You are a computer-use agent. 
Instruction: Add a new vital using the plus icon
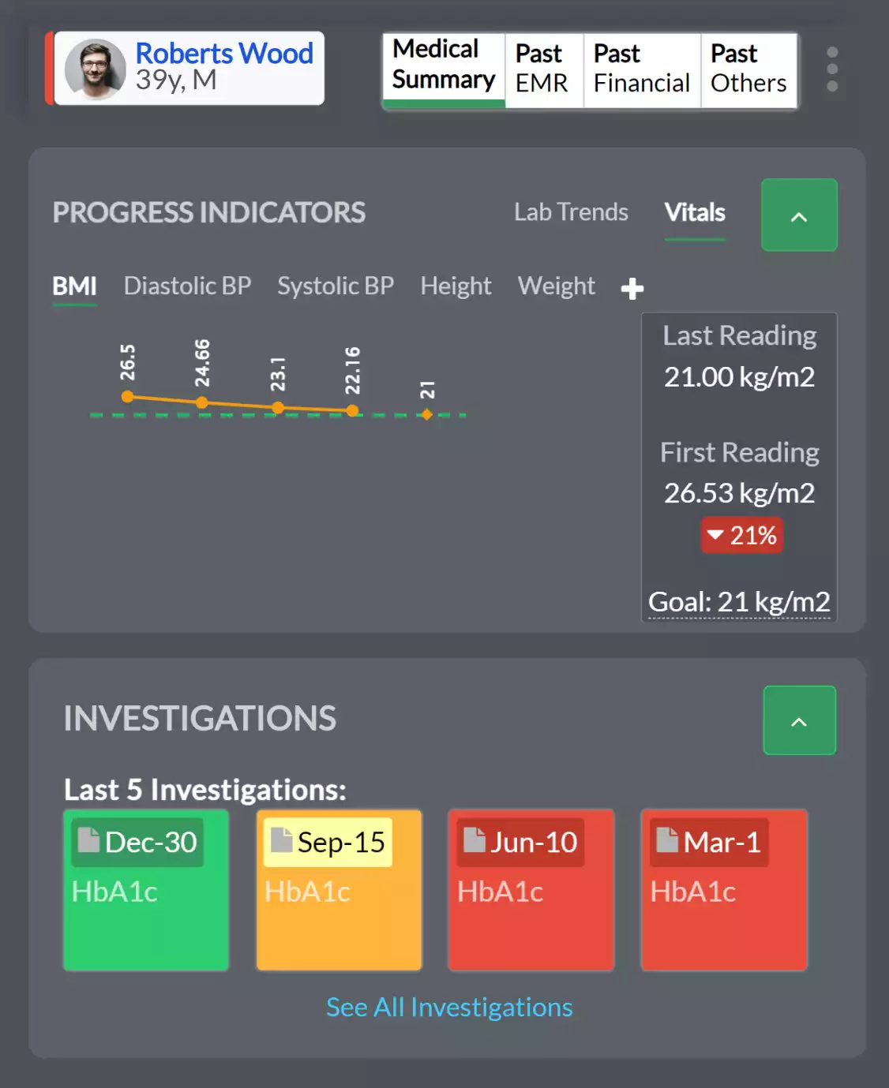coord(632,289)
